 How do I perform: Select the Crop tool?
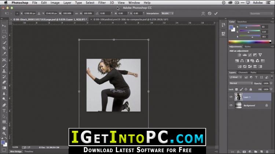(4, 48)
